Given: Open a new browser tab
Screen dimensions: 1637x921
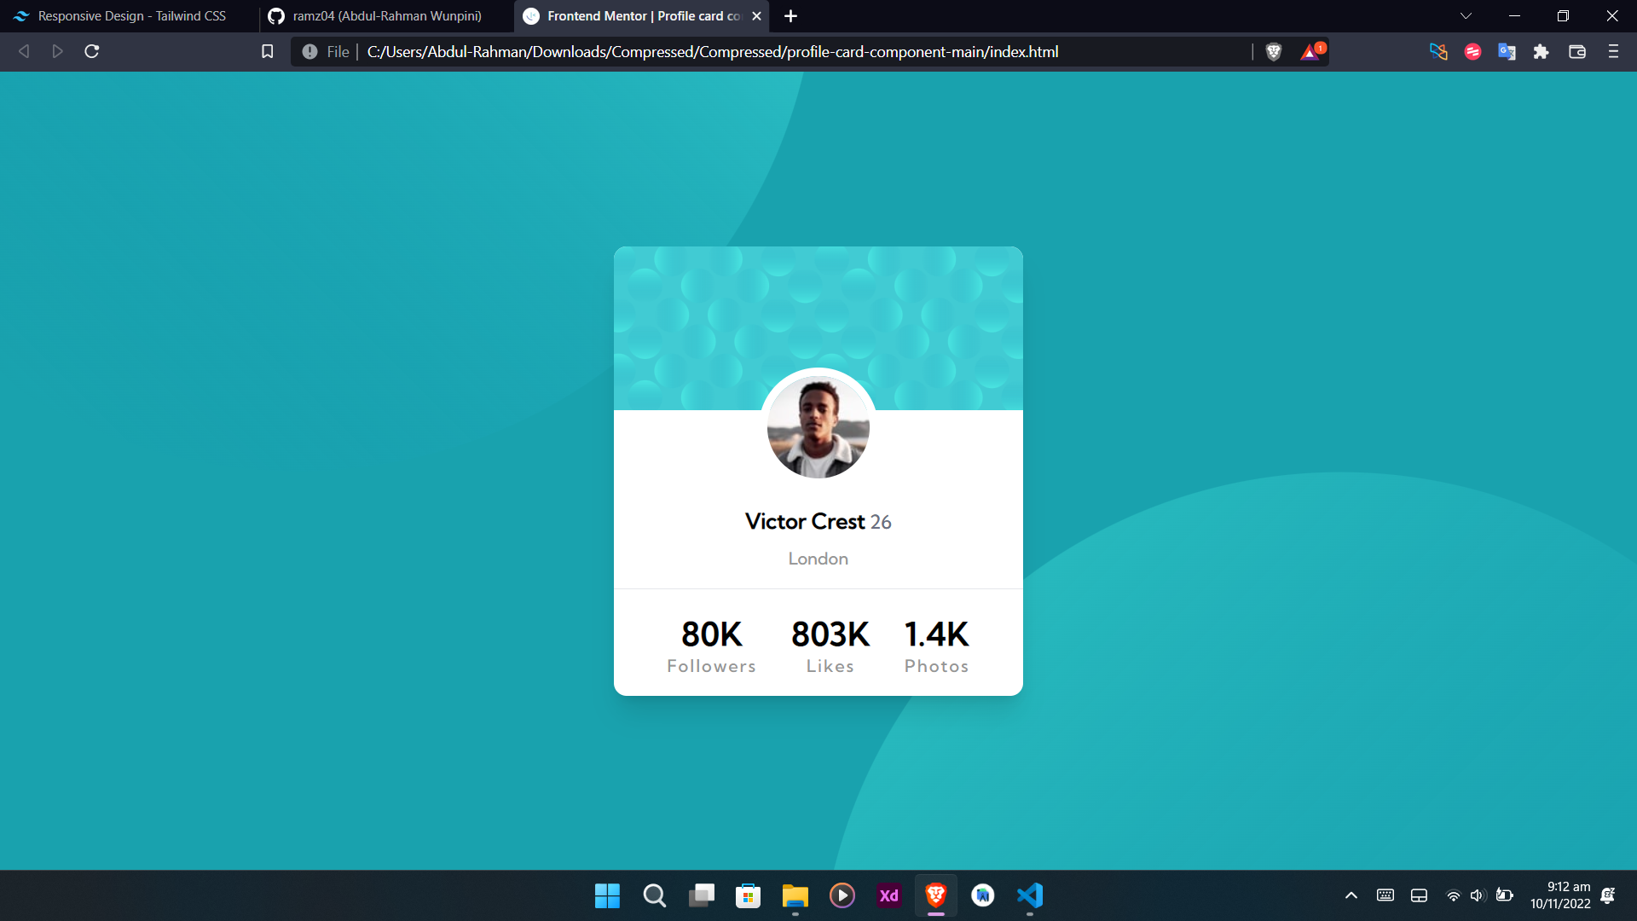Looking at the screenshot, I should click(790, 15).
